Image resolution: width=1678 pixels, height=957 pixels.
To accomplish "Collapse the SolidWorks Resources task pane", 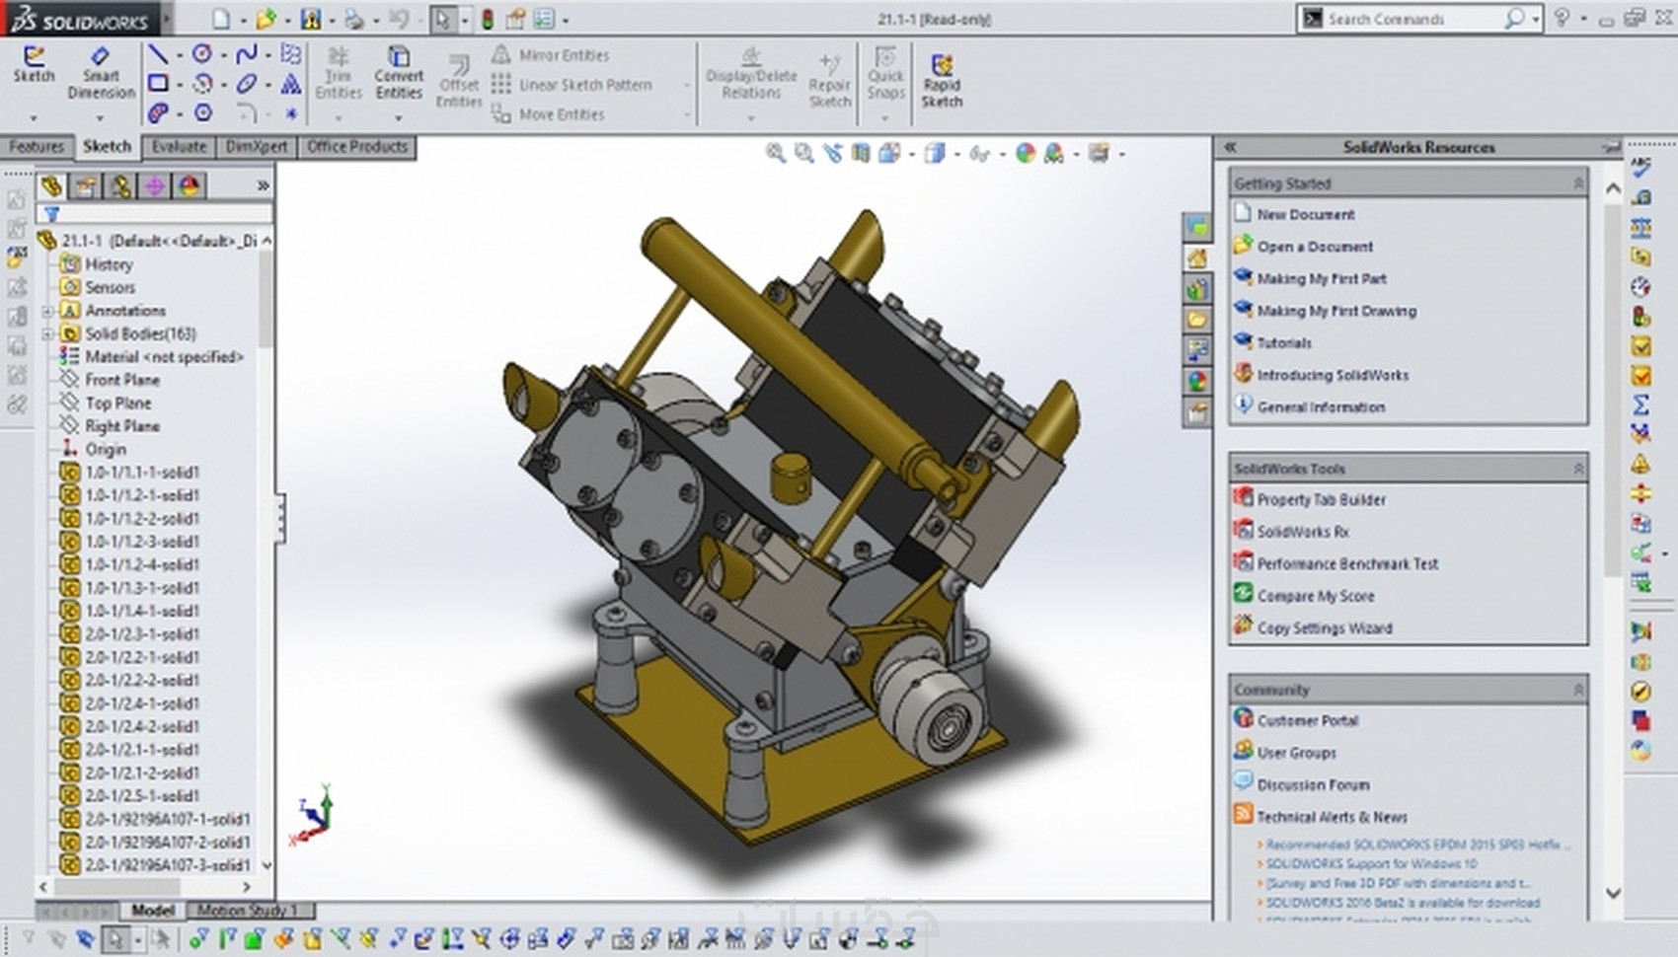I will pyautogui.click(x=1230, y=147).
